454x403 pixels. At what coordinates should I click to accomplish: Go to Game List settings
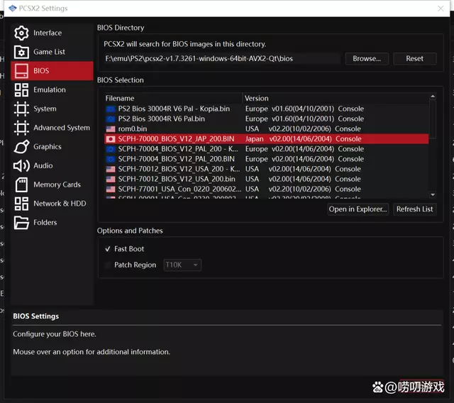tap(52, 52)
